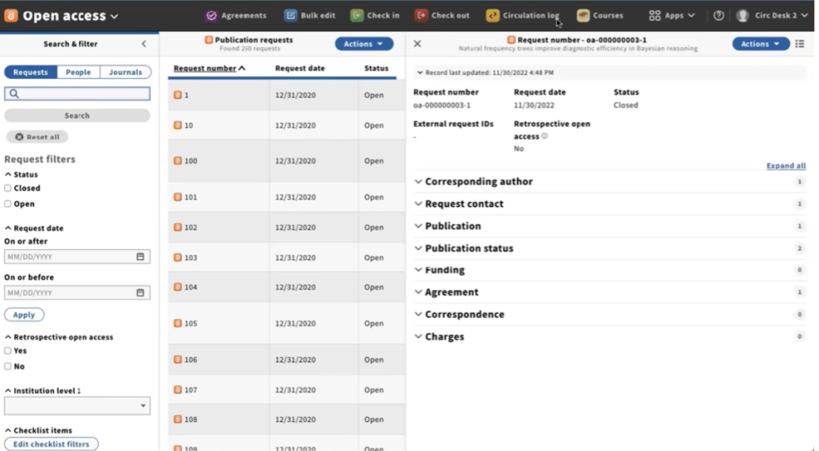Open the Agreements app icon

tap(212, 15)
